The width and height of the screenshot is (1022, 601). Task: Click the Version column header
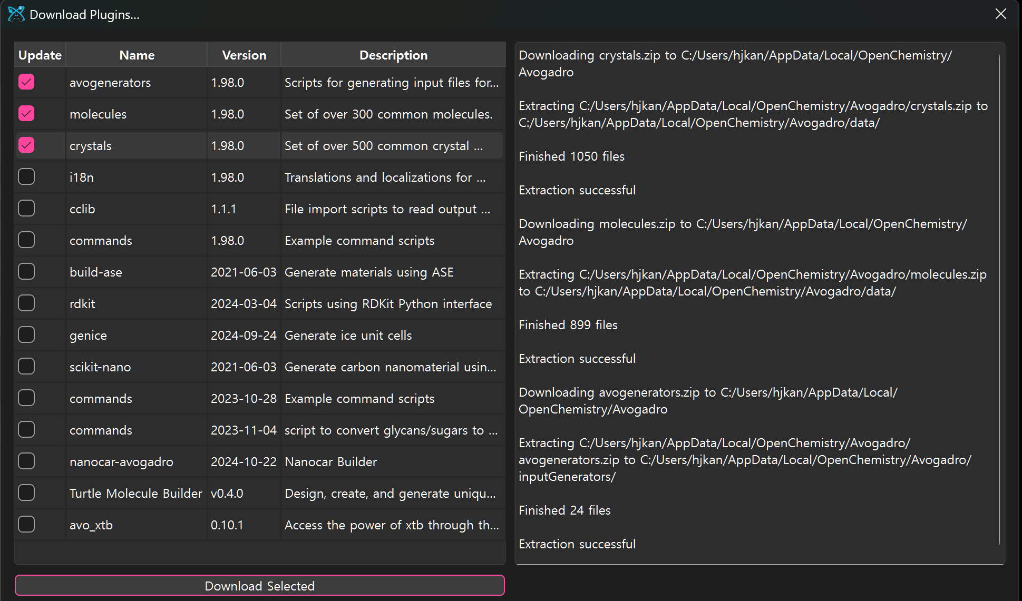pos(244,55)
